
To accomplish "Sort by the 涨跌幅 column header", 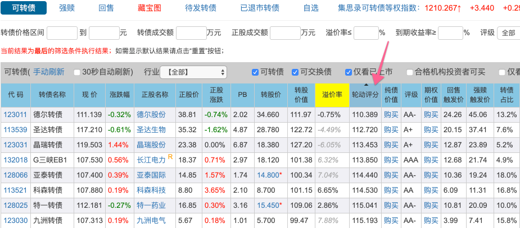I will coord(119,95).
